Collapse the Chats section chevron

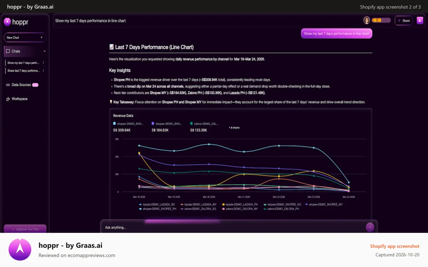point(45,51)
